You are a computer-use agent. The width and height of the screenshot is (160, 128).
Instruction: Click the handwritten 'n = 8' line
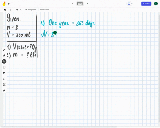tap(12, 27)
